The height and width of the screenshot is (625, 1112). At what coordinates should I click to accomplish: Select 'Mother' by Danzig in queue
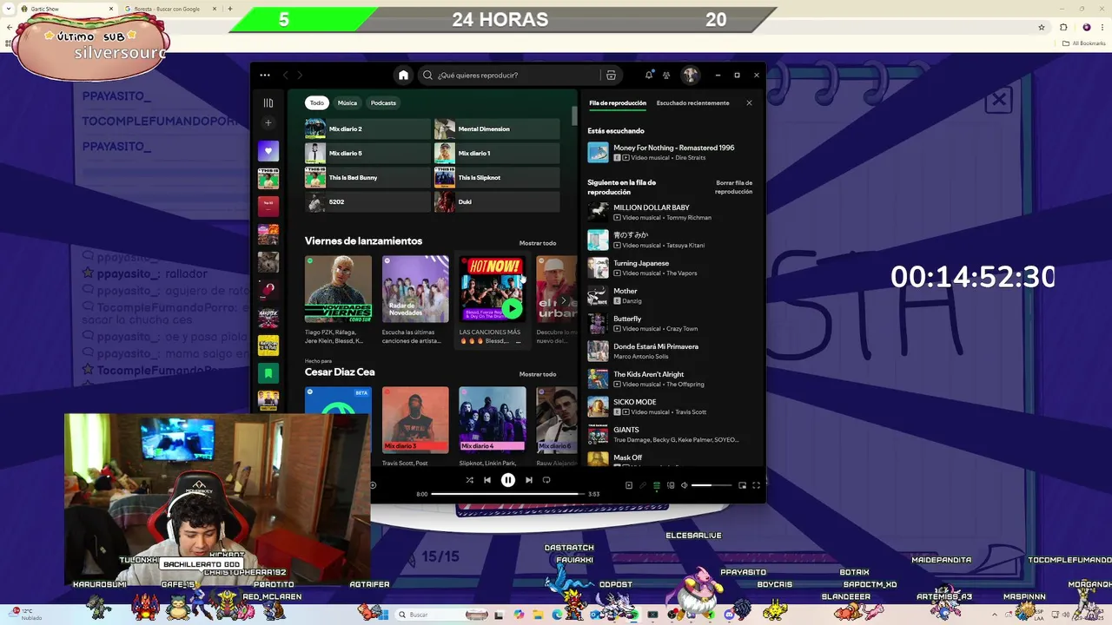pos(672,295)
